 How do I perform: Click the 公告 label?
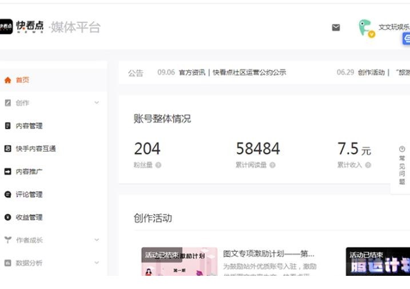[136, 73]
